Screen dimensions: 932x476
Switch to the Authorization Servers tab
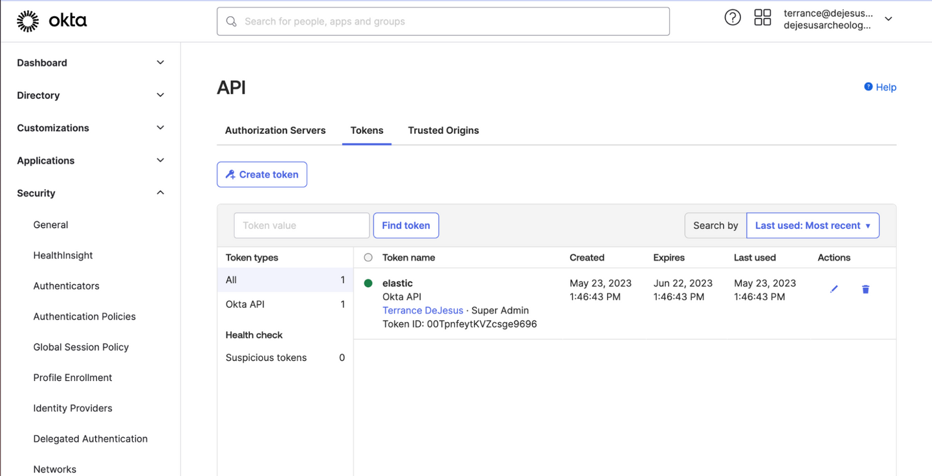pos(275,130)
